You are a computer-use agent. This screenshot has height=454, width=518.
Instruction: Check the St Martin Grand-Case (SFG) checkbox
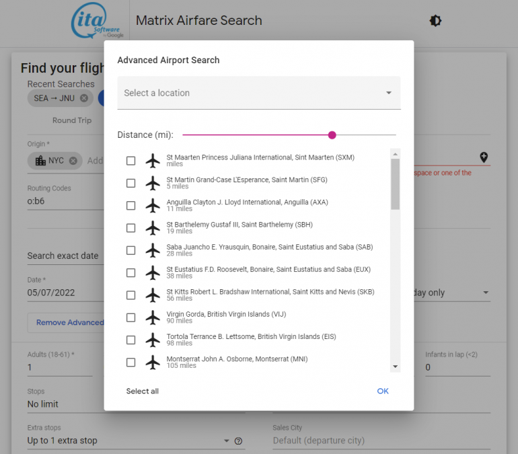point(131,183)
